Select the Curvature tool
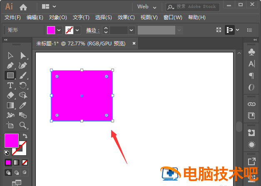The width and height of the screenshot is (261, 186). (23, 66)
